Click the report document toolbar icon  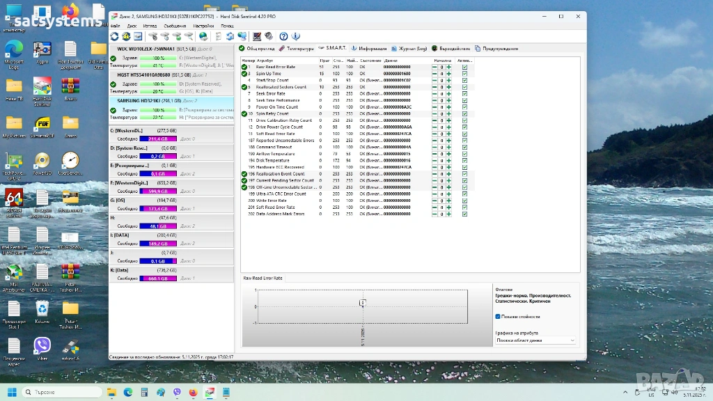218,36
